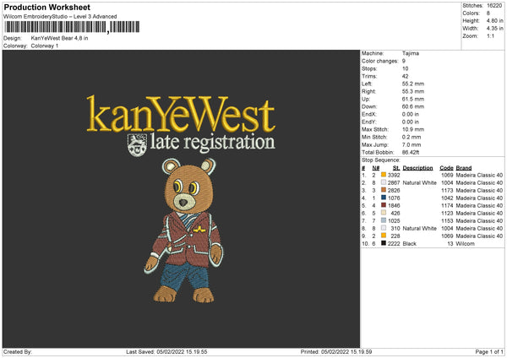The height and width of the screenshot is (358, 507).
Task: Click the gold kanYeWest embroidered lettering
Action: coord(181,113)
